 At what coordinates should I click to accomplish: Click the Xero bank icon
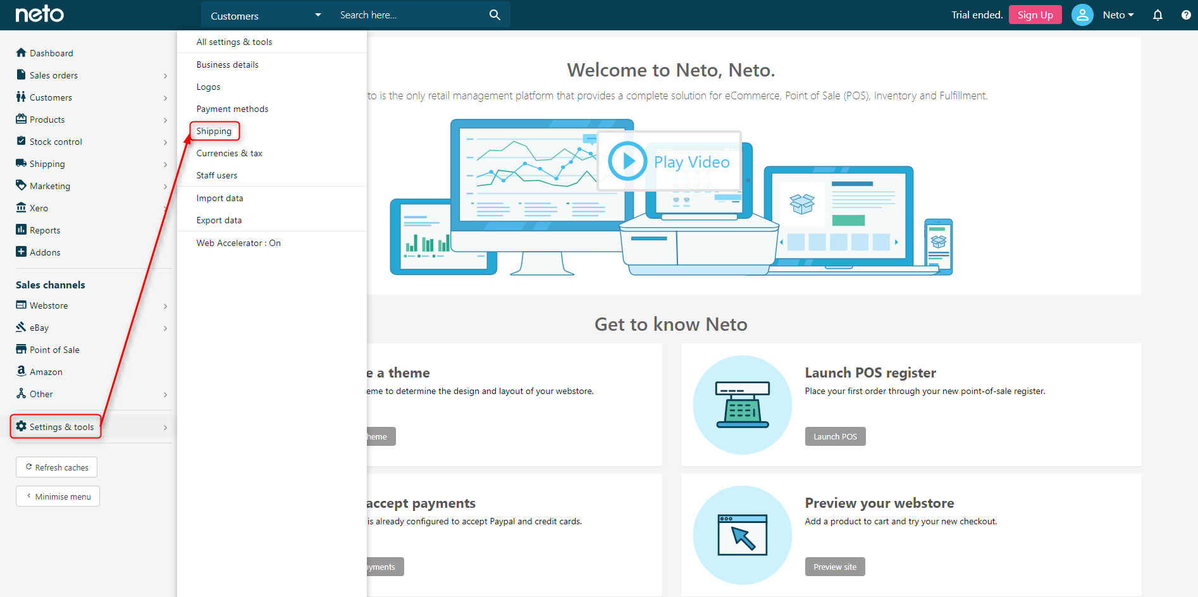click(21, 207)
